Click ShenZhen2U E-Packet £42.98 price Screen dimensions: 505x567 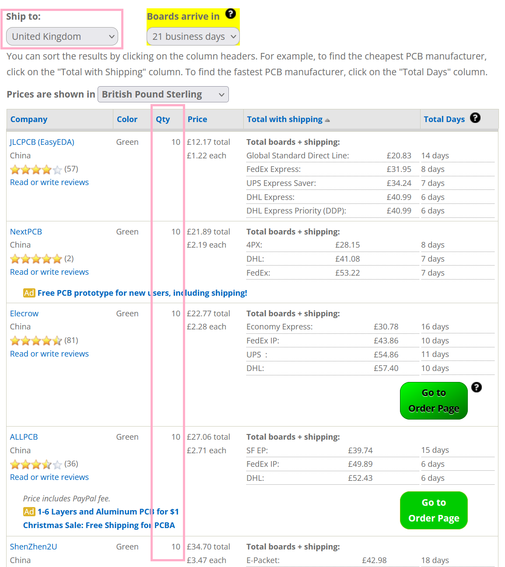pyautogui.click(x=374, y=560)
